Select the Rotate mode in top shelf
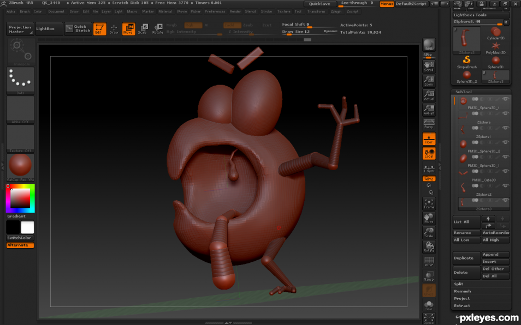Image resolution: width=521 pixels, height=325 pixels. (157, 29)
